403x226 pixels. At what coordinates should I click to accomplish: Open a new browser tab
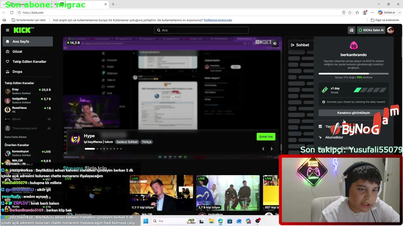pyautogui.click(x=113, y=4)
